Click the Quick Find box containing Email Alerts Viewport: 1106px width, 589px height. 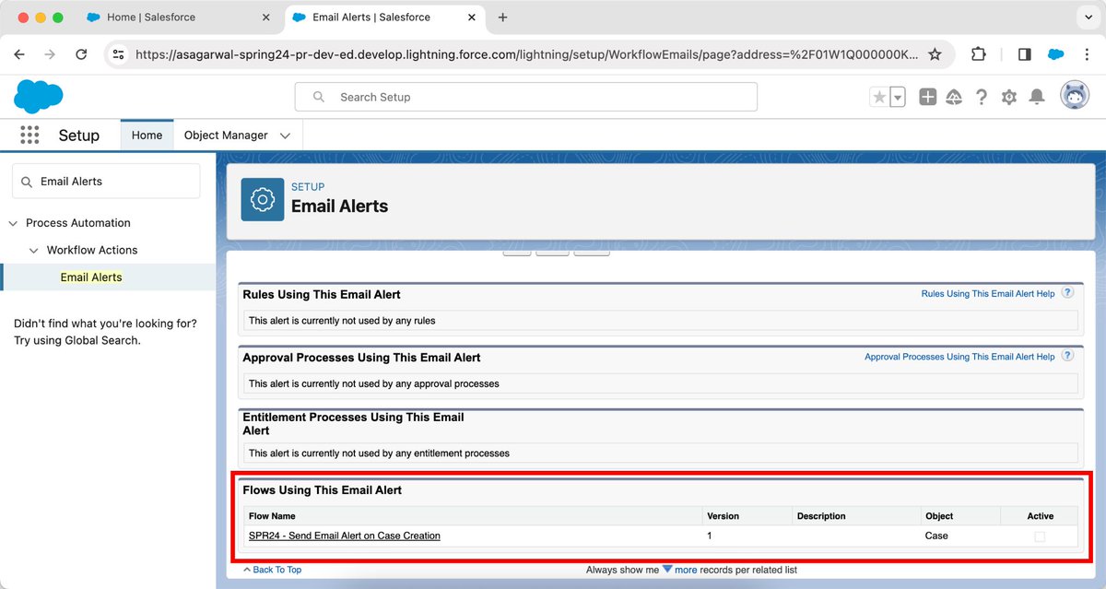coord(106,182)
